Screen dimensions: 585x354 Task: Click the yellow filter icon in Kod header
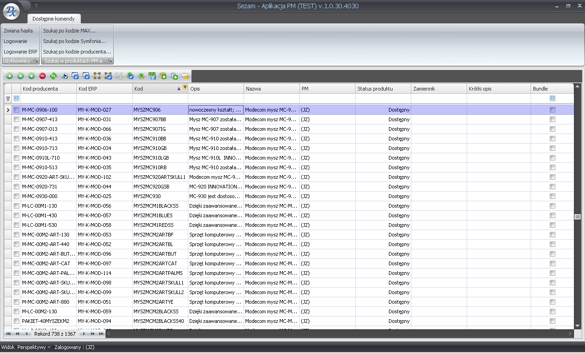[185, 87]
